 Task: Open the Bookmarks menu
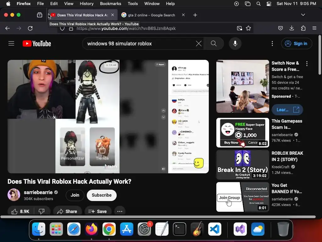pyautogui.click(x=110, y=4)
